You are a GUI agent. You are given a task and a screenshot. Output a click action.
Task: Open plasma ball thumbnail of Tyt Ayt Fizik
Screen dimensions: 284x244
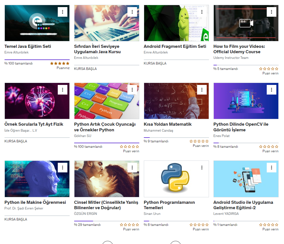click(37, 101)
